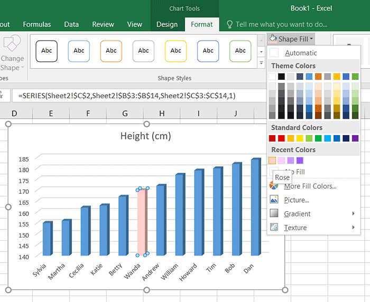Click the Texture fill icon
Viewport: 370px width, 302px height.
click(274, 227)
